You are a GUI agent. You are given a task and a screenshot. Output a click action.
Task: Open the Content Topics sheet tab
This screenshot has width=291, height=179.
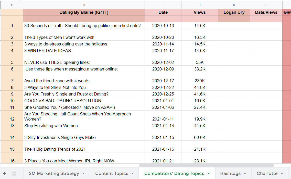(x=112, y=173)
